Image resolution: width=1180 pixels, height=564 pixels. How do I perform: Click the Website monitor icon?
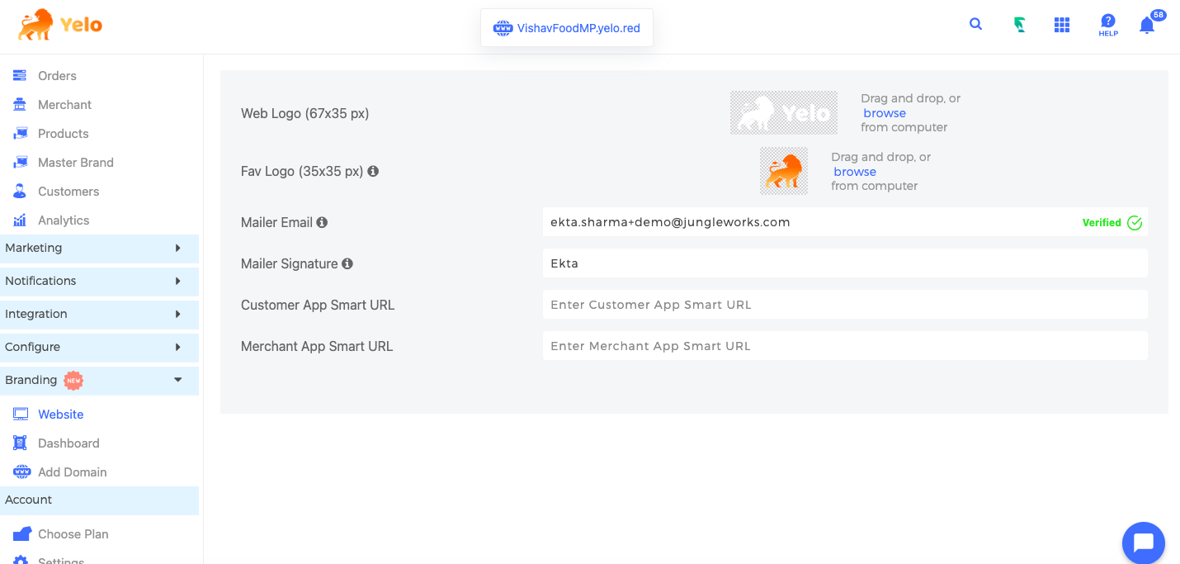point(21,414)
